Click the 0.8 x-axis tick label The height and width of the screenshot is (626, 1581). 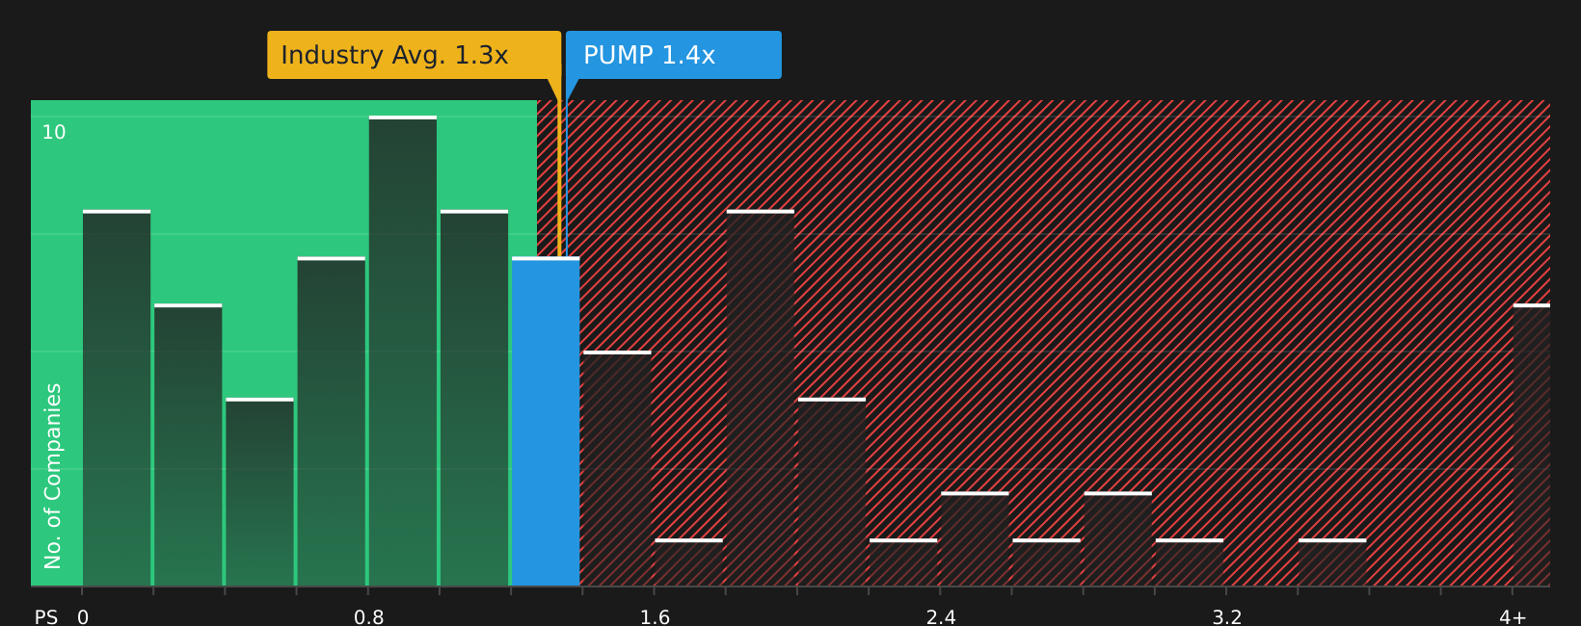click(x=369, y=617)
